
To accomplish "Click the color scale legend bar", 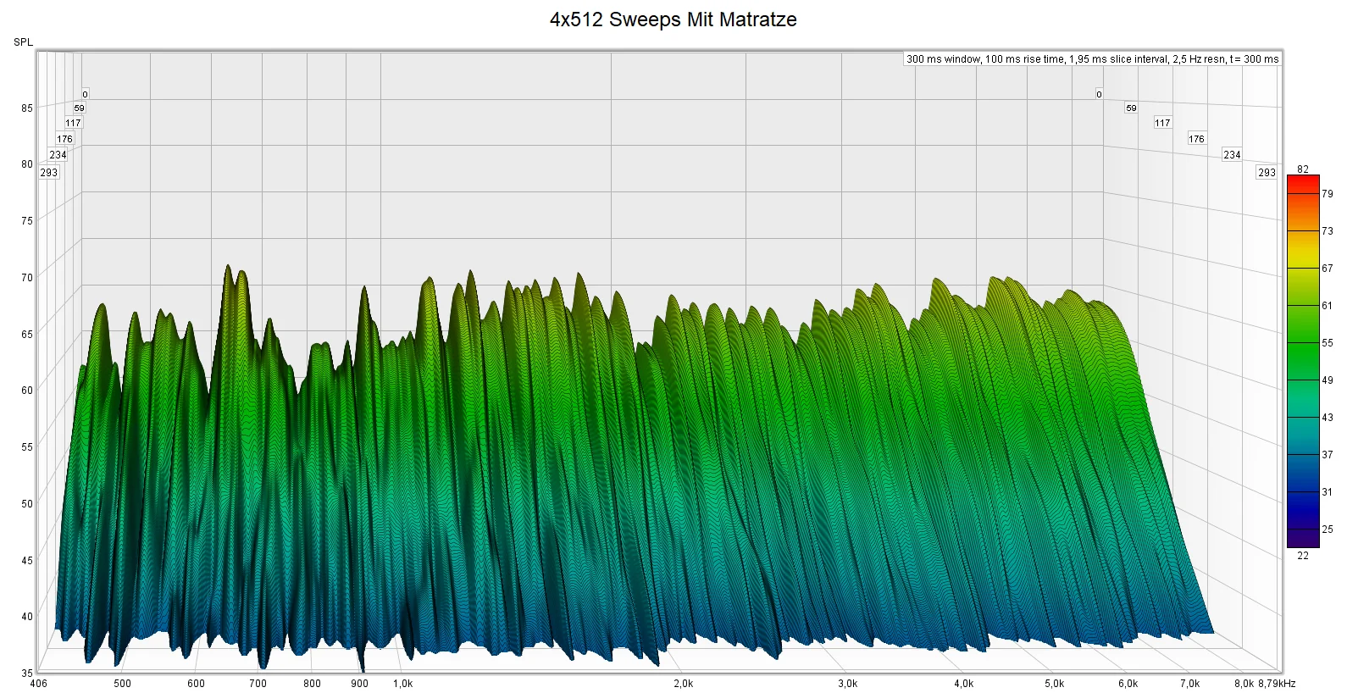I will [1303, 362].
